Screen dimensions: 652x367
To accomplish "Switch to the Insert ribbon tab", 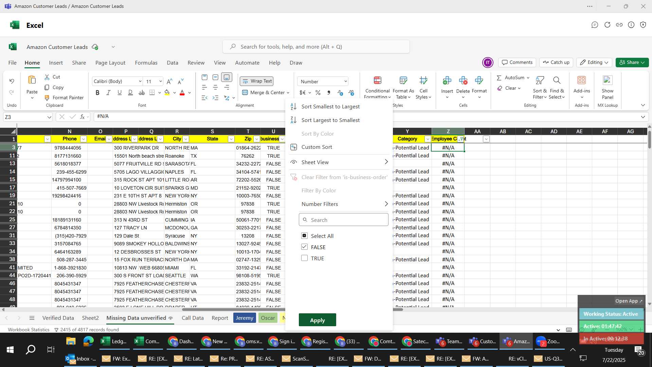I will 56,63.
